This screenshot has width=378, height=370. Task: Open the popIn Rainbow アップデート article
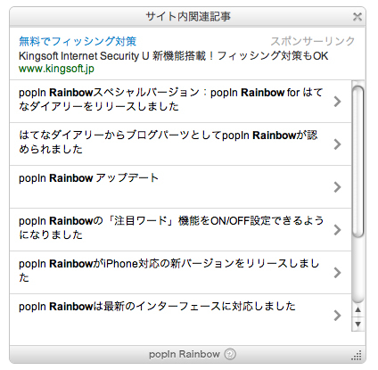pos(180,186)
